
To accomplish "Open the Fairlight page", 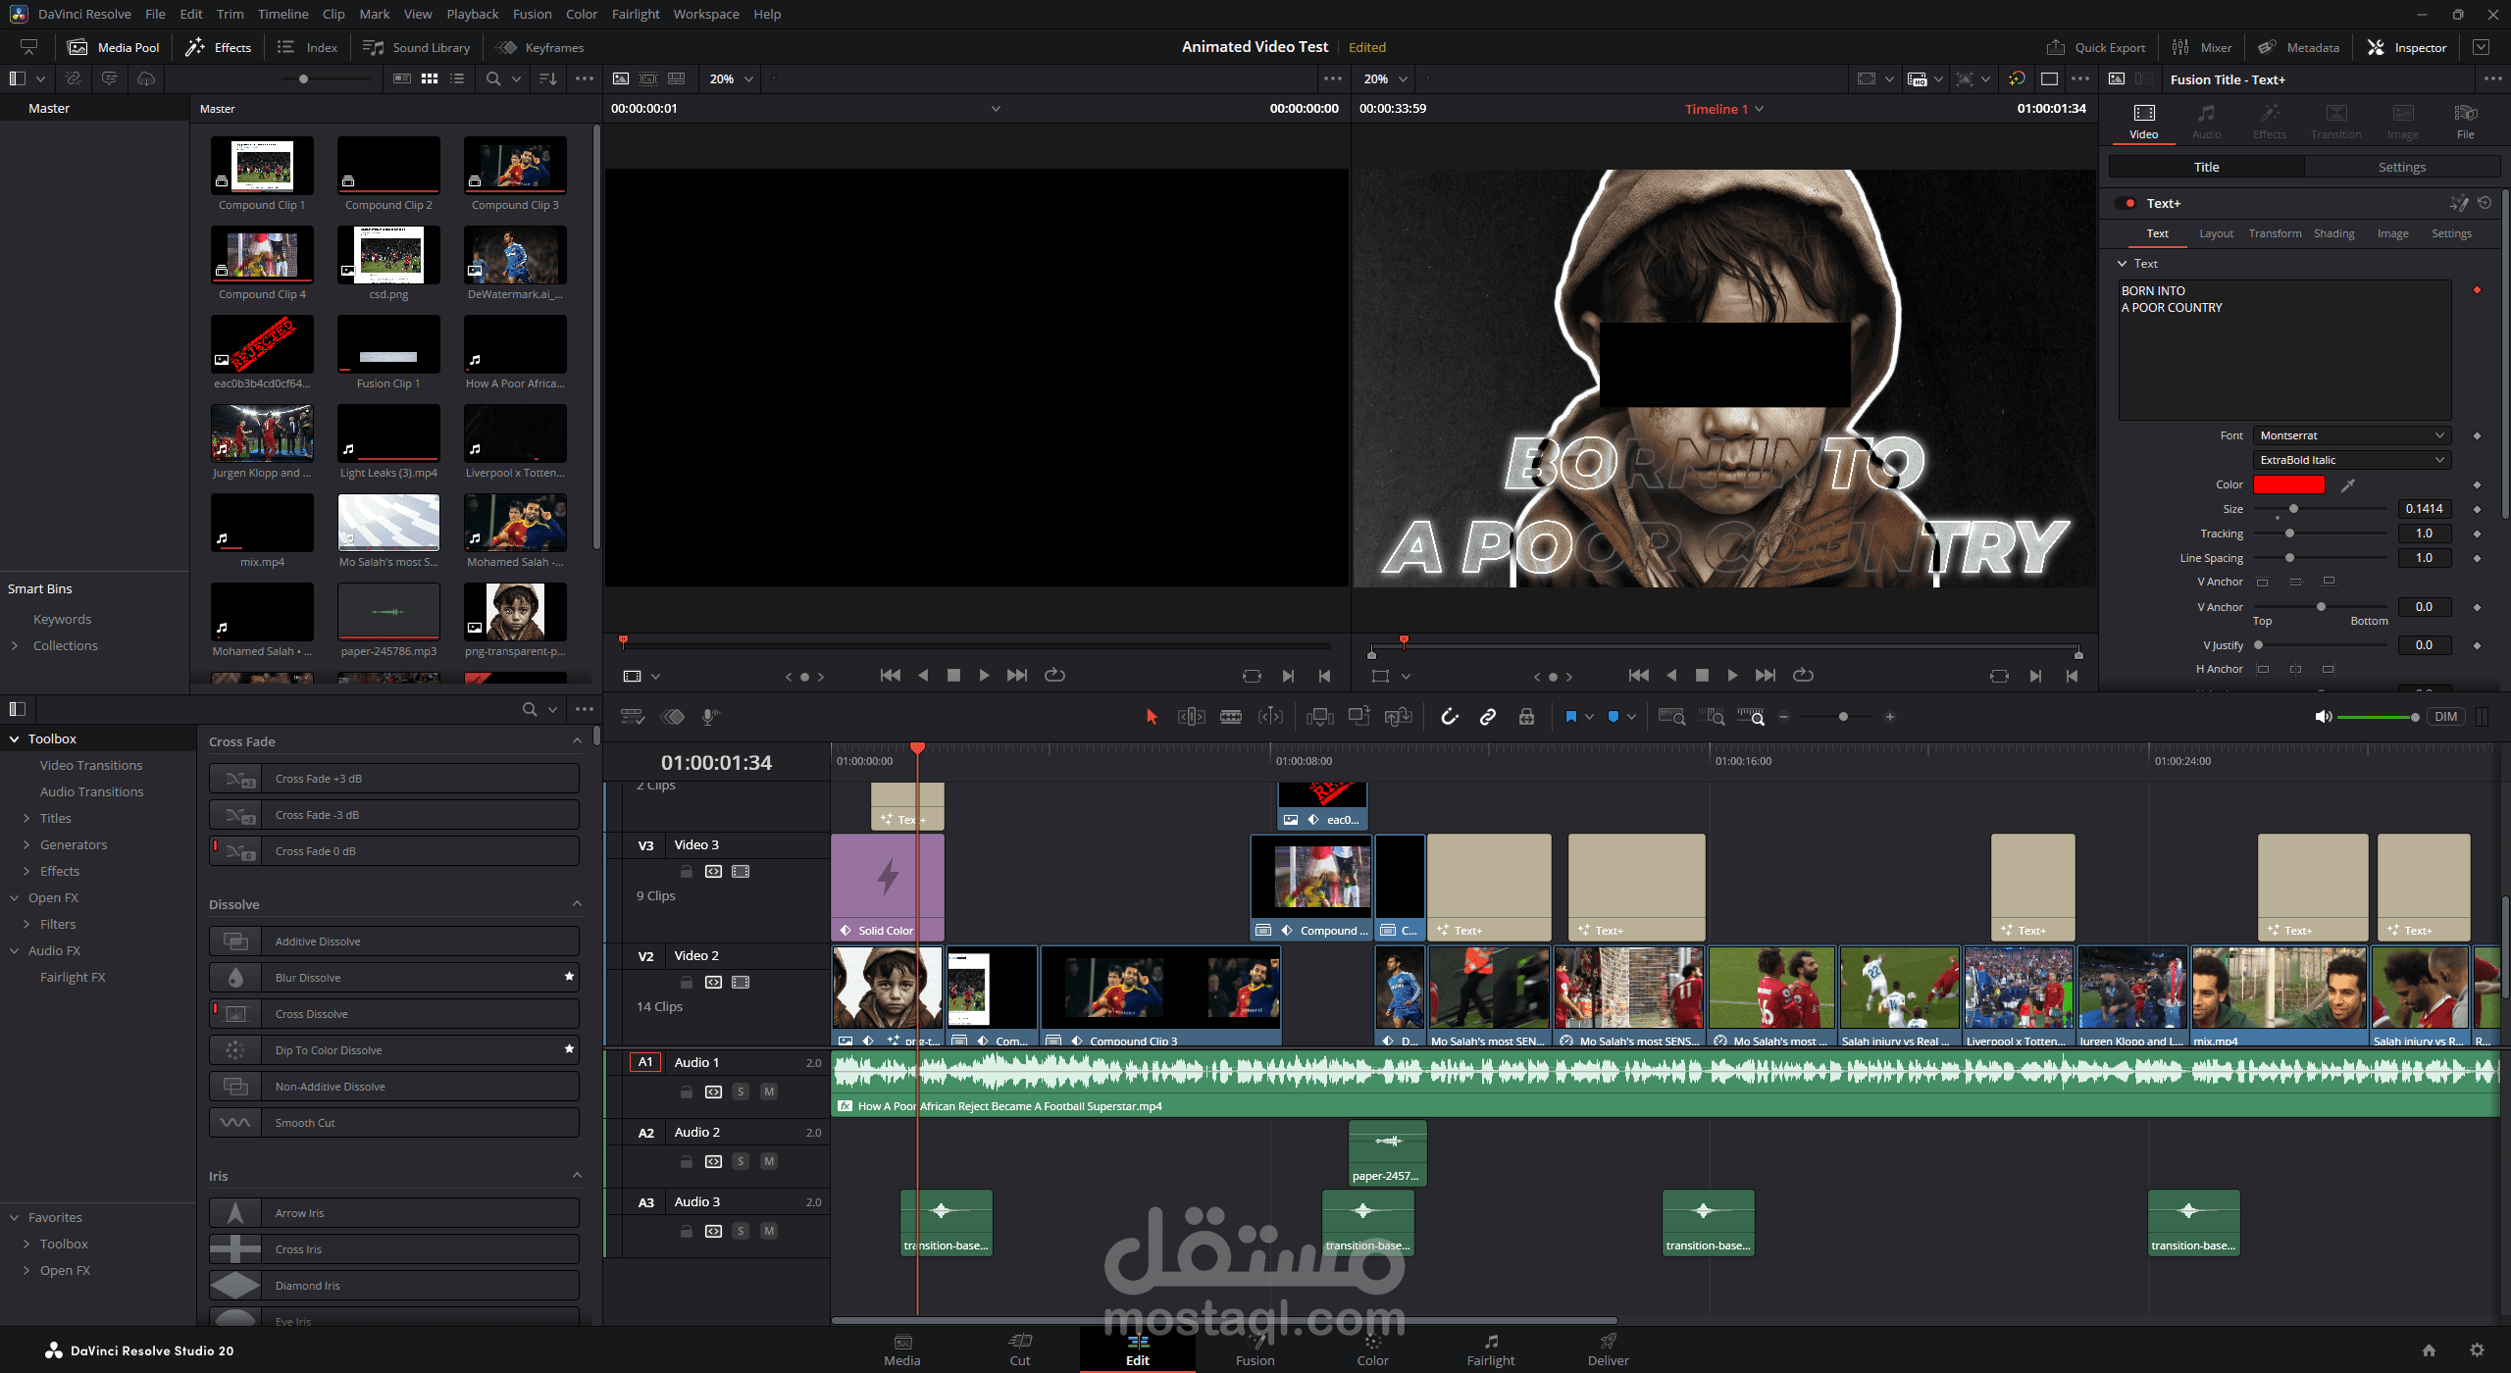I will (1491, 1349).
